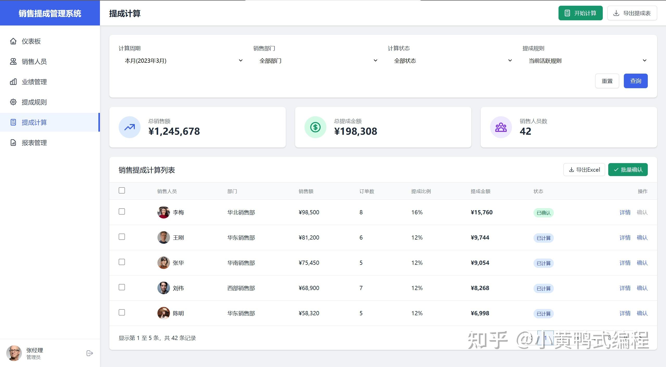Open the 计算周期 period dropdown
This screenshot has width=666, height=367.
[181, 61]
